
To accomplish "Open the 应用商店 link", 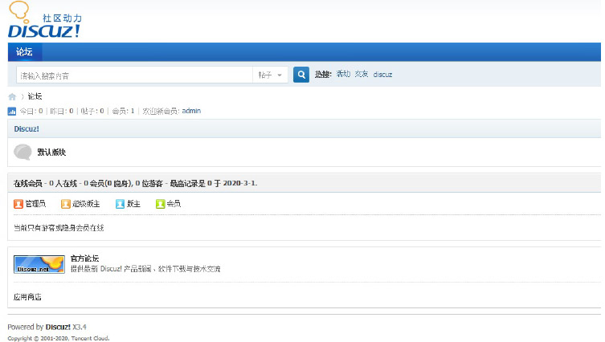I will point(27,297).
